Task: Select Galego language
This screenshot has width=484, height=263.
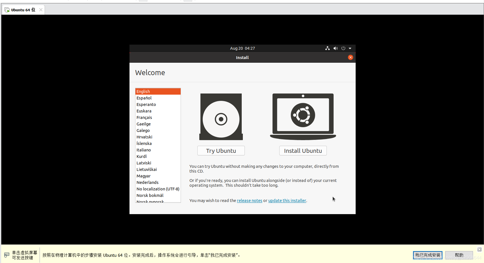Action: coord(158,131)
